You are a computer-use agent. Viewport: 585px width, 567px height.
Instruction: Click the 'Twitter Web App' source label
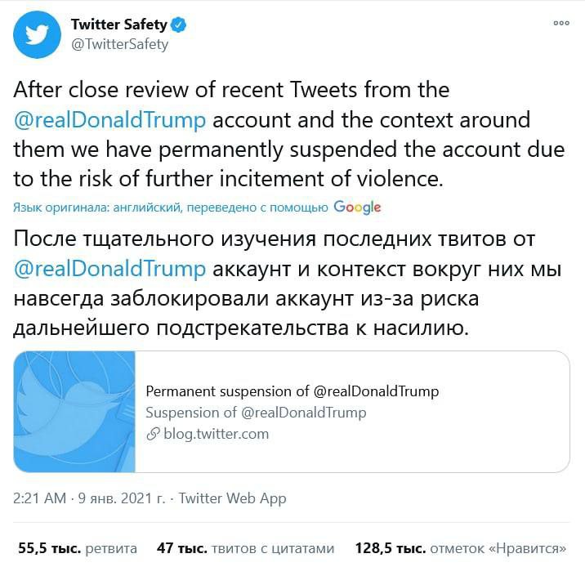(232, 498)
